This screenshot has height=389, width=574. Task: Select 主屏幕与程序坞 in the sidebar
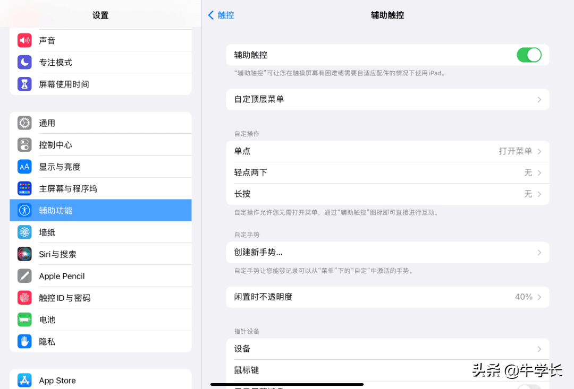point(101,188)
